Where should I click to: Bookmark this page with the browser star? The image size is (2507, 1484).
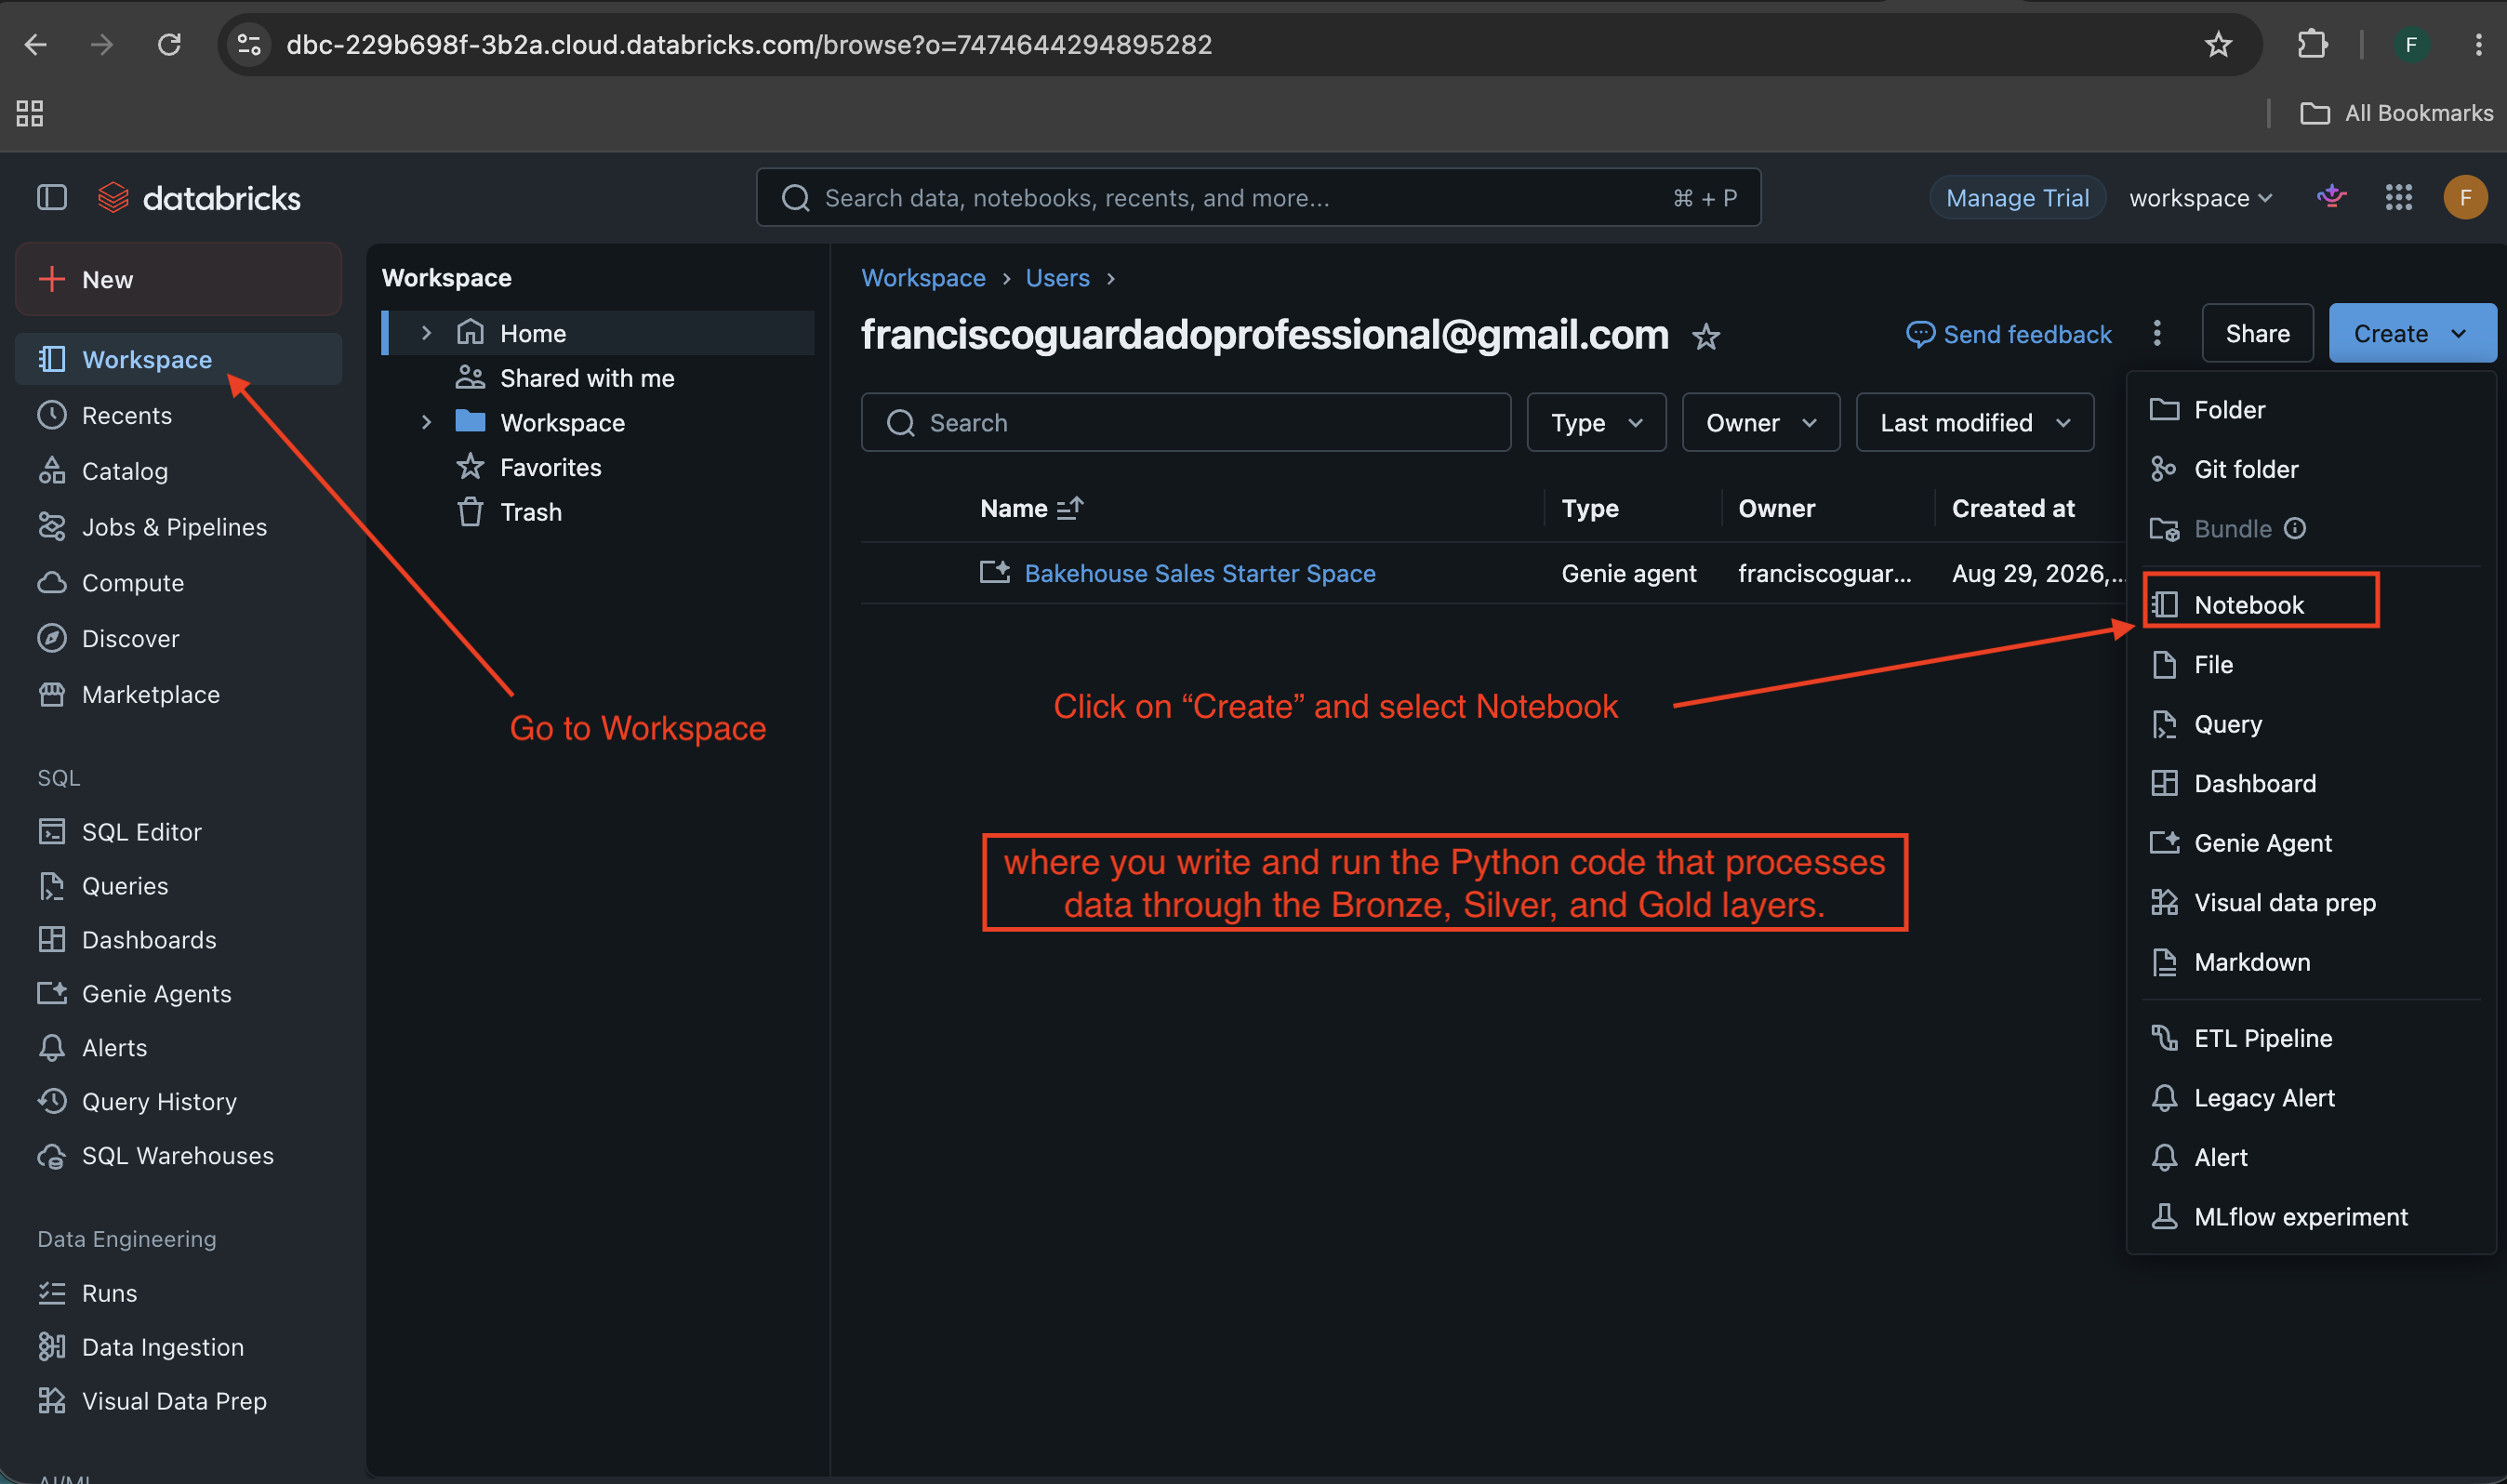(2219, 45)
